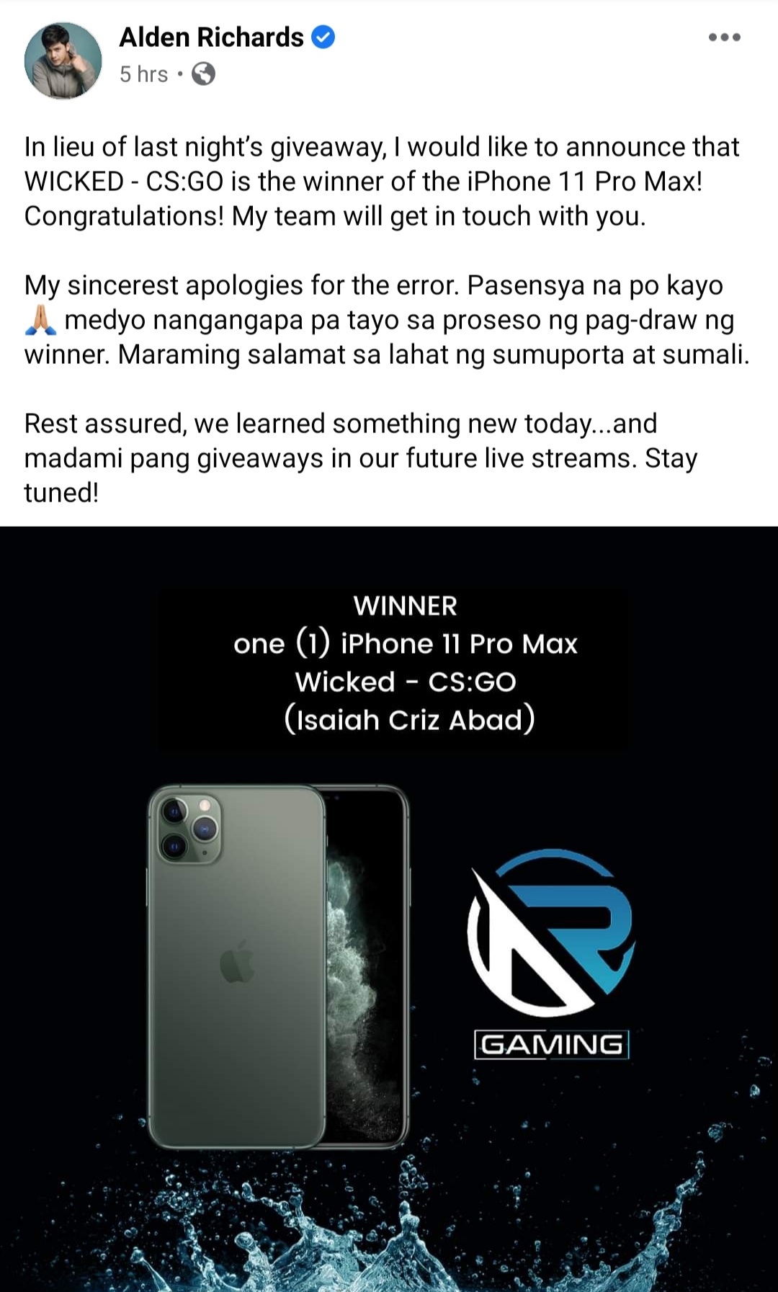Select the WICKED - CS:GO winner announcement paragraph
This screenshot has width=778, height=1292.
click(x=382, y=182)
